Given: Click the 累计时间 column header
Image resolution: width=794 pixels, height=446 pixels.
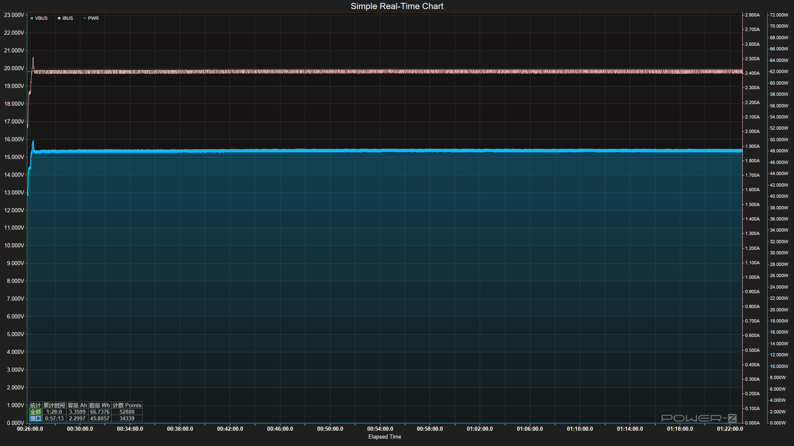Looking at the screenshot, I should (x=54, y=405).
